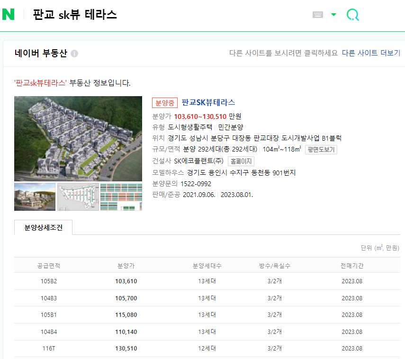Expand the search history dropdown arrow
Image resolution: width=405 pixels, height=359 pixels.
coord(334,15)
